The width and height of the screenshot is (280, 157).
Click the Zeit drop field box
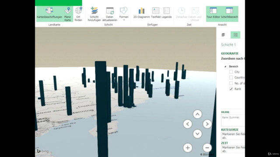coord(233,149)
